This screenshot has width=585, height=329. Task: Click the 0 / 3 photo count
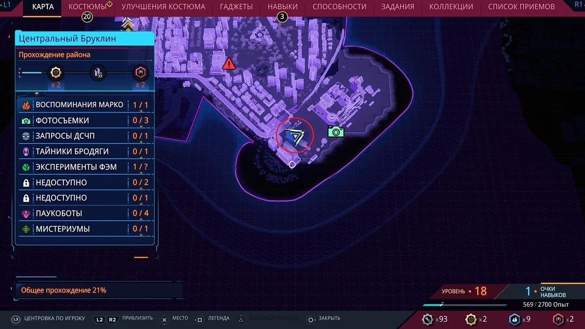tap(140, 120)
